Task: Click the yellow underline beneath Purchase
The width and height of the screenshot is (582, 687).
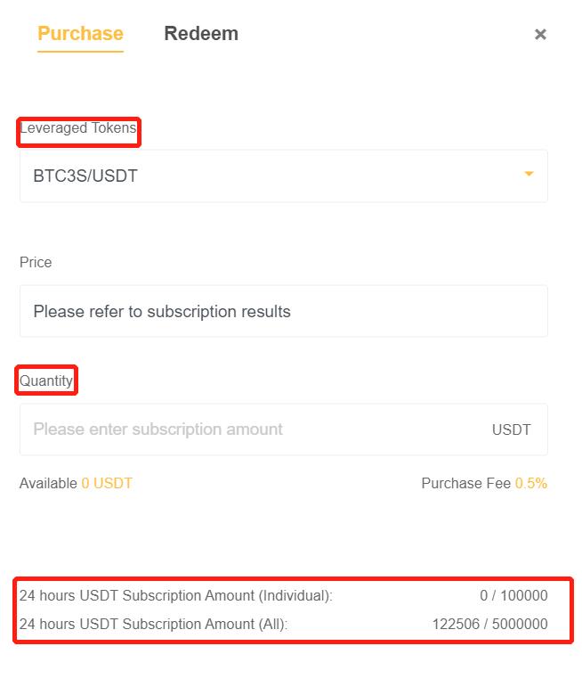Action: click(80, 51)
